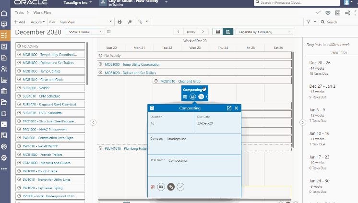The width and height of the screenshot is (358, 203).
Task: Open the people resources icon in sidebar
Action: [4, 69]
